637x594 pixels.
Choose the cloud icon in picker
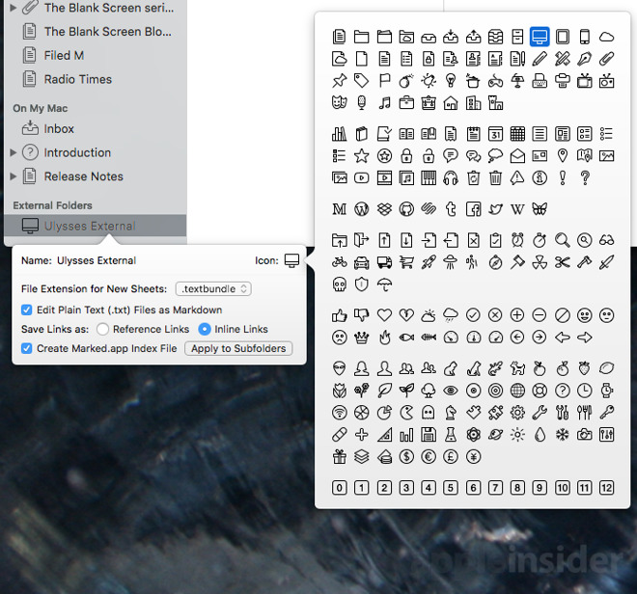[606, 37]
